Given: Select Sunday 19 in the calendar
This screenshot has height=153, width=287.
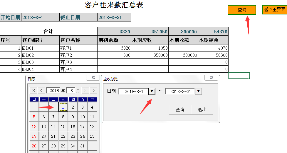Looking at the screenshot, I should tap(34, 136).
